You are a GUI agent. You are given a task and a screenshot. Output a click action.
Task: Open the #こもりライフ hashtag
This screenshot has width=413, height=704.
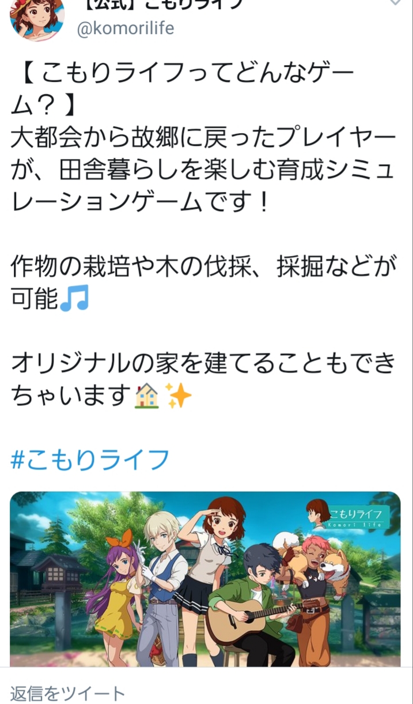pyautogui.click(x=90, y=459)
